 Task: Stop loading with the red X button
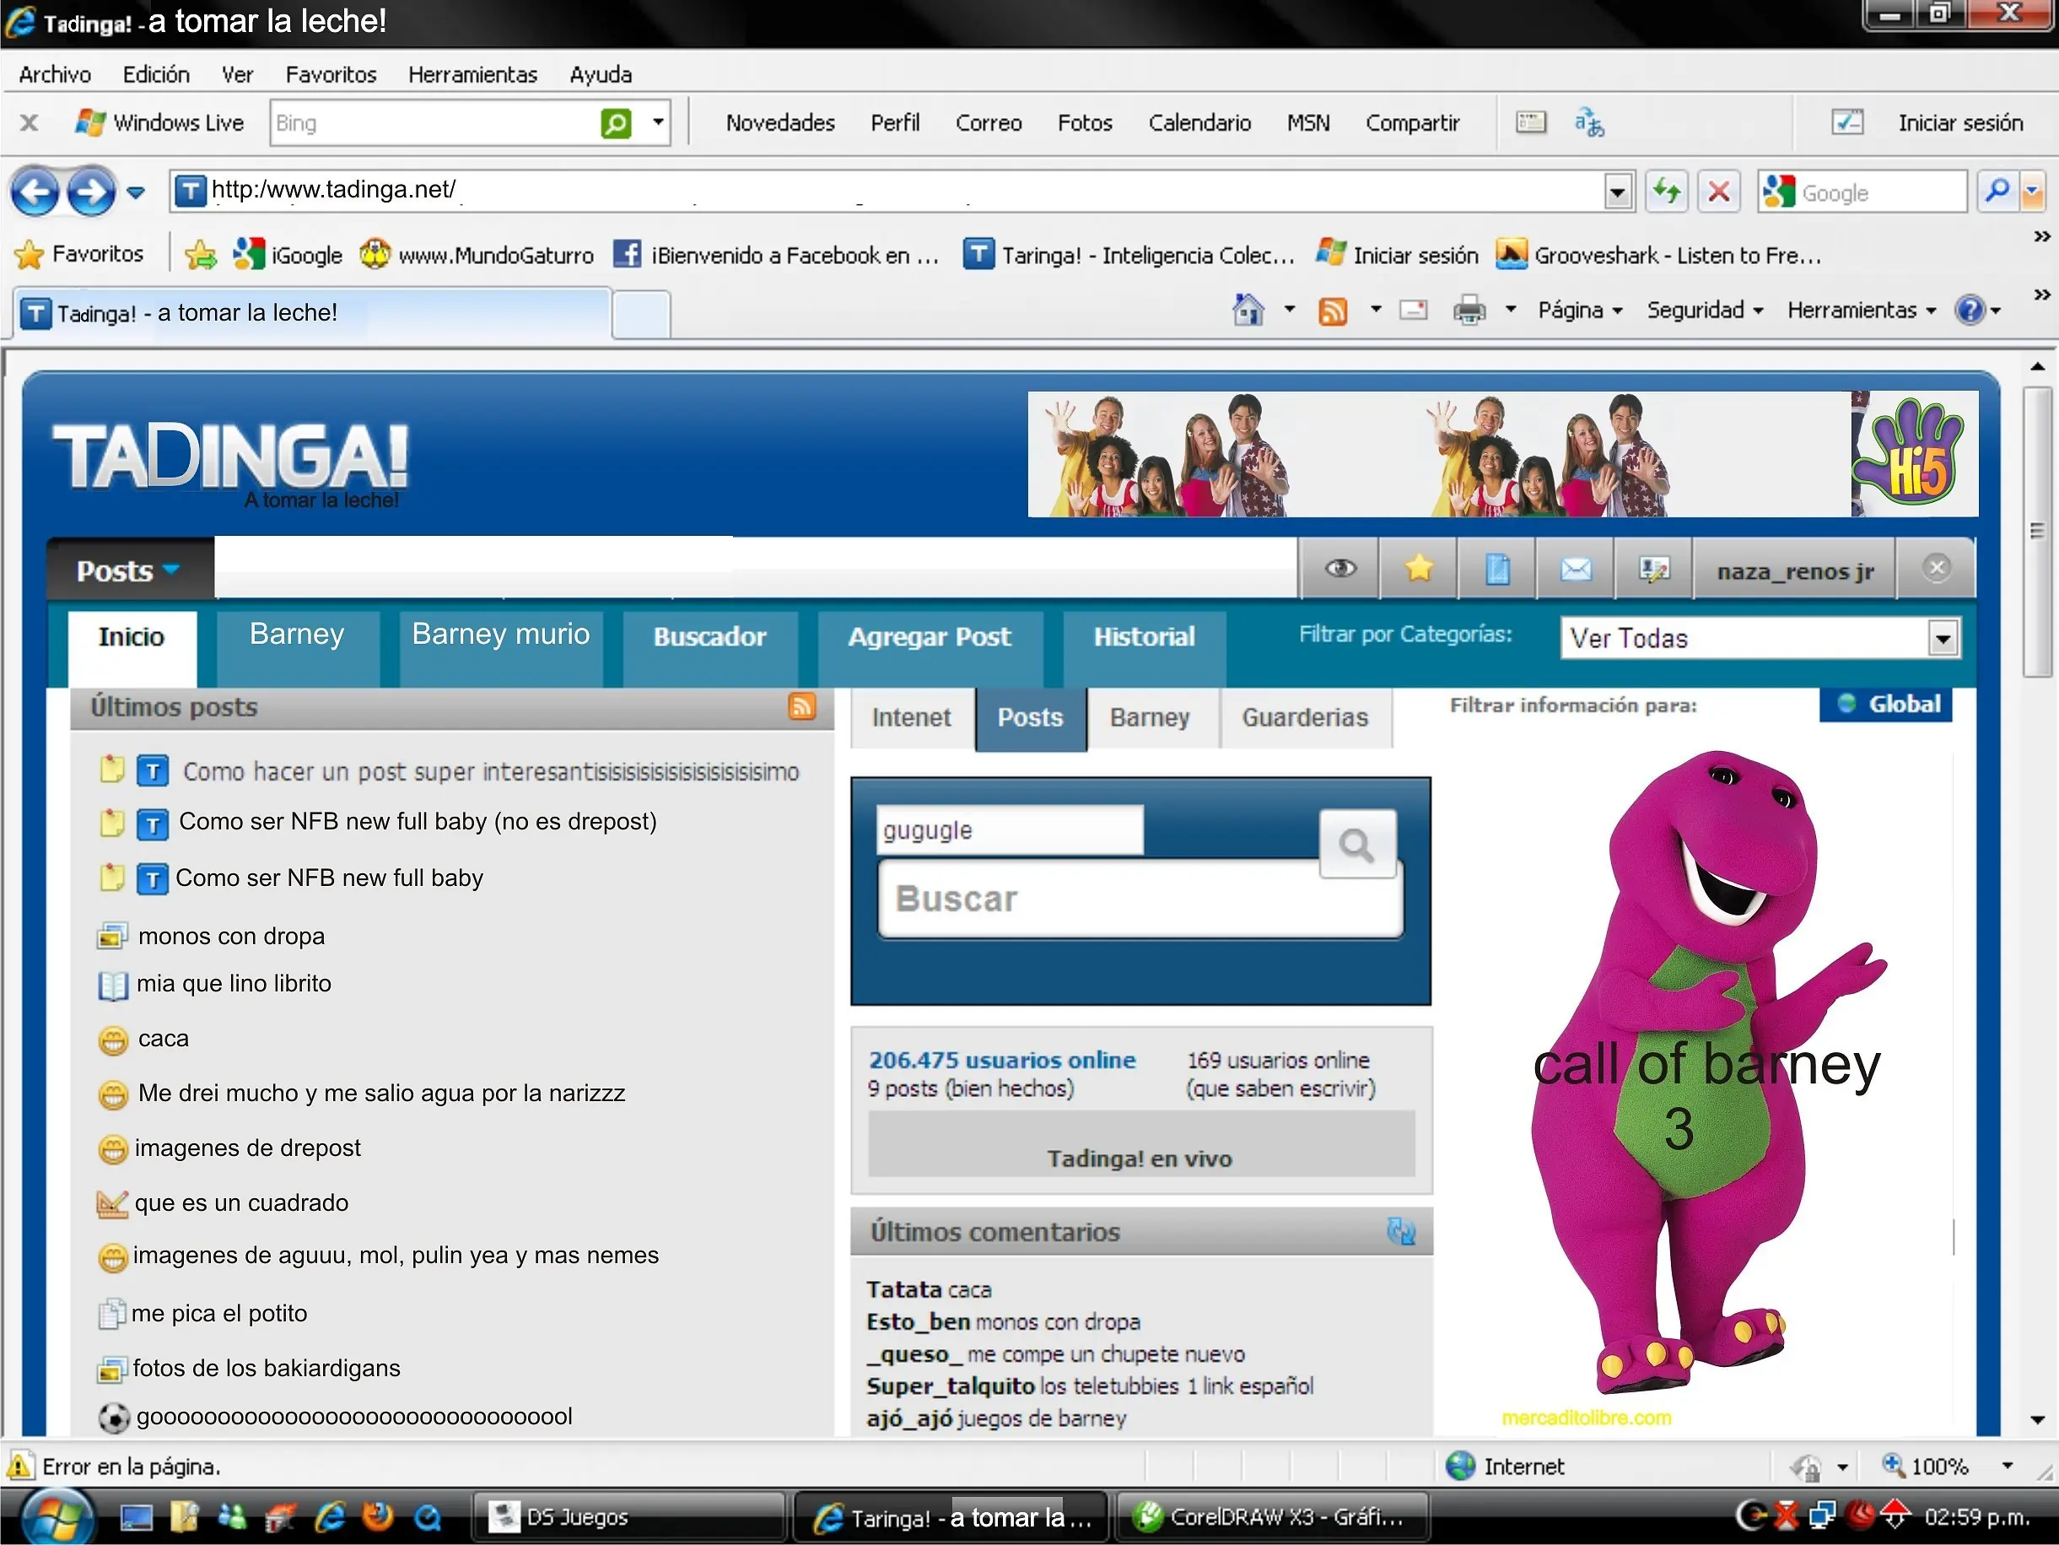point(1718,192)
